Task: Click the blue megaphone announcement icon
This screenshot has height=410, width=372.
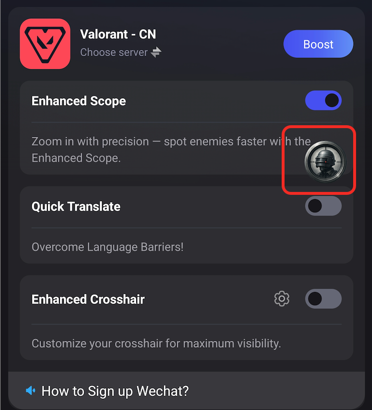Action: (x=30, y=390)
